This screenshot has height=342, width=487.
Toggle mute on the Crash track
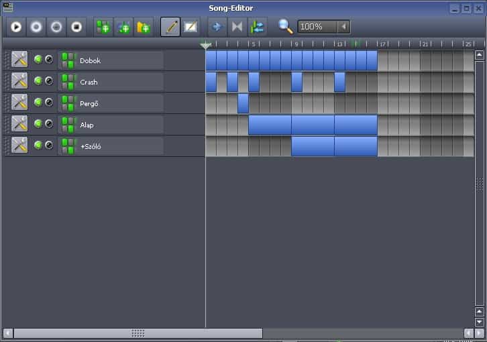pyautogui.click(x=38, y=81)
